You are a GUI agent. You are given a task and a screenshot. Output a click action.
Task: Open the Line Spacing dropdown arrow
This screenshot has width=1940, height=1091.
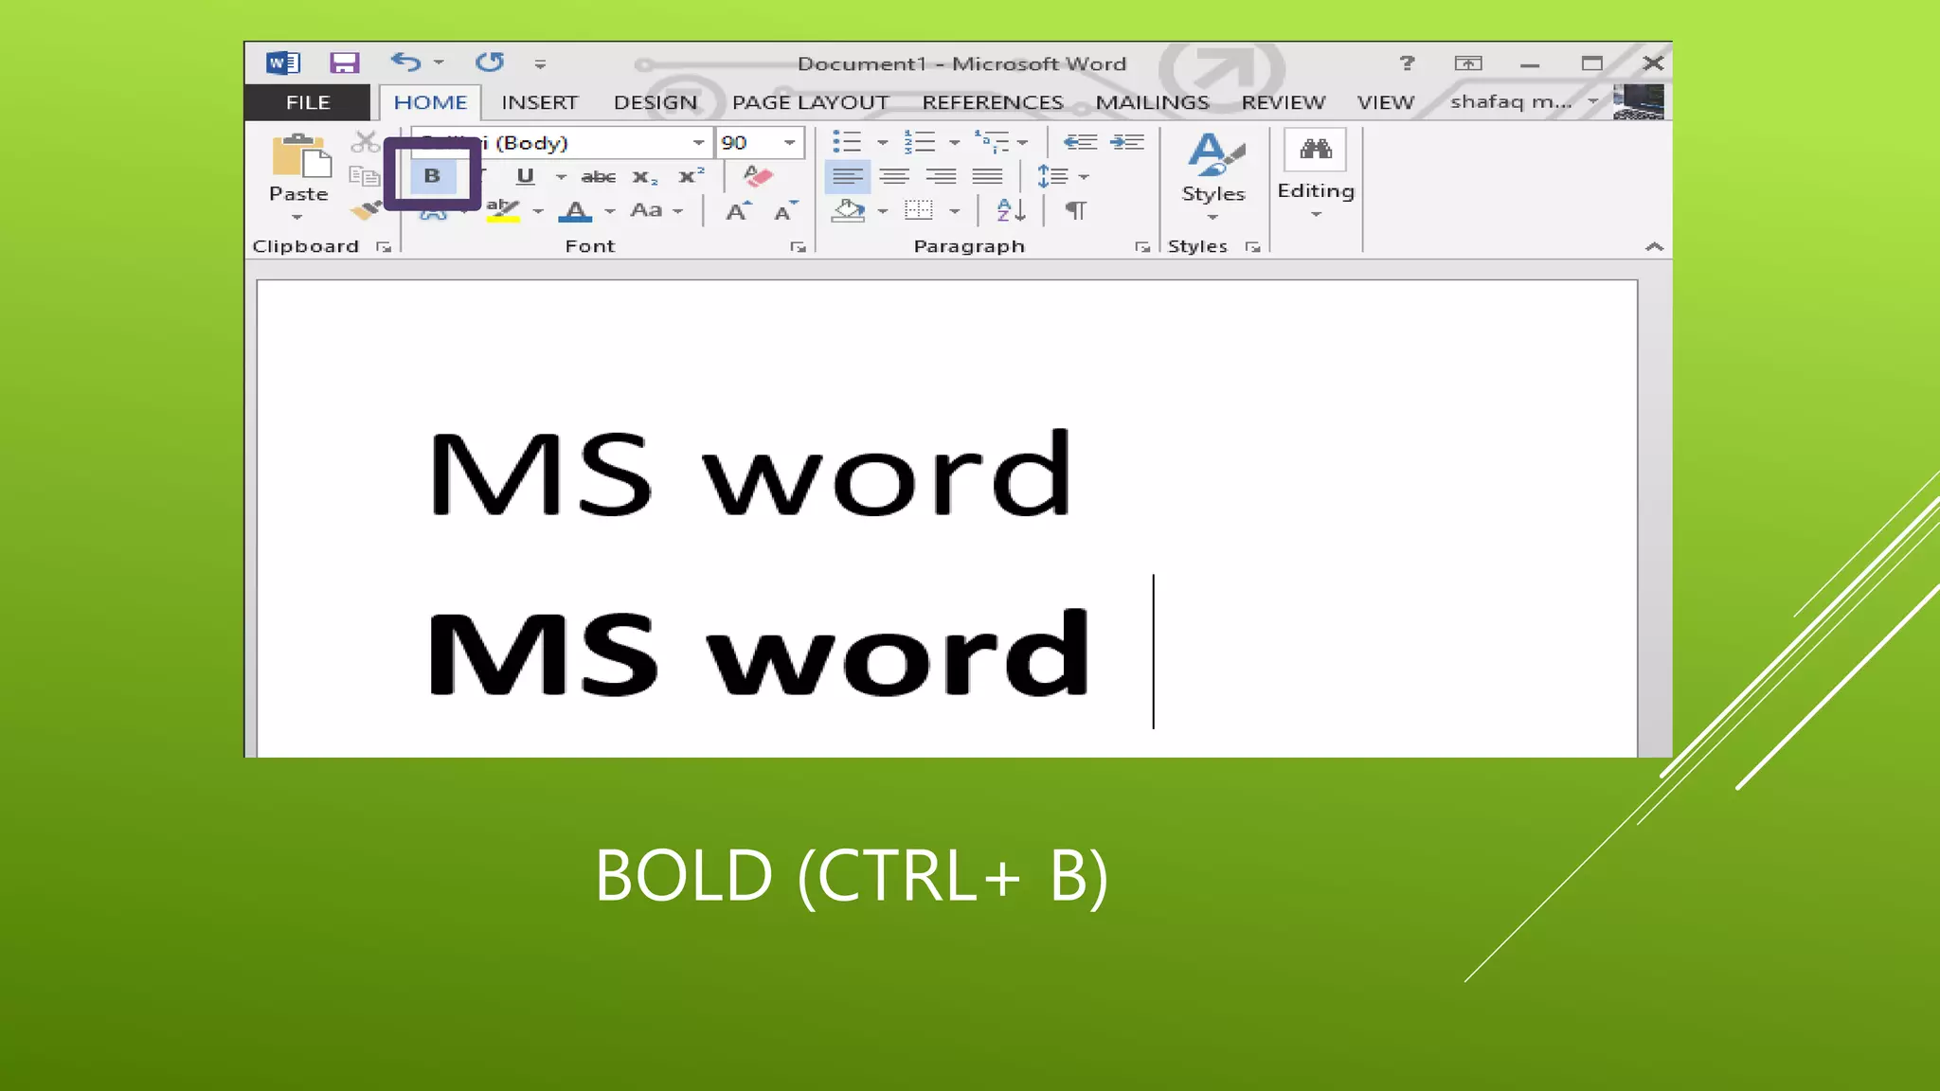point(1084,177)
